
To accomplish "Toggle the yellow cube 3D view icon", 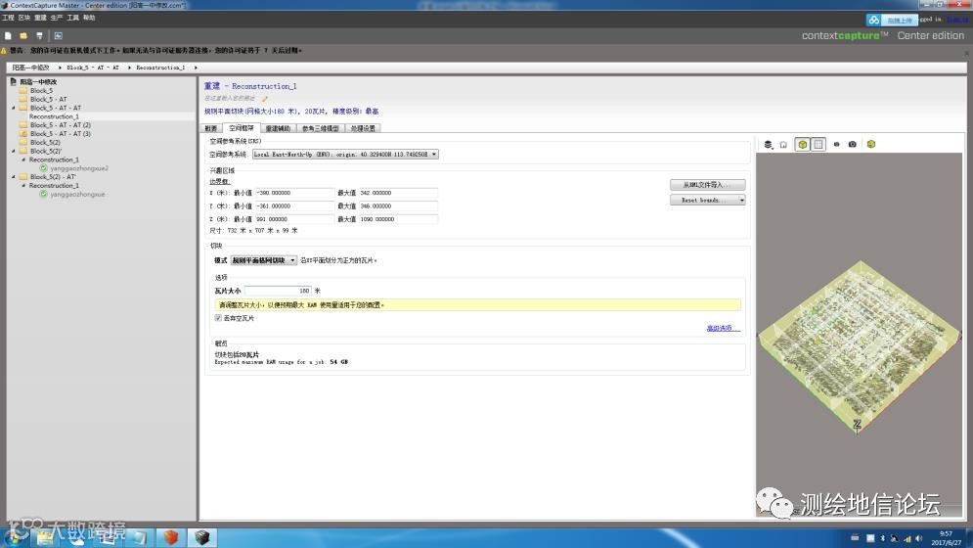I will click(x=802, y=144).
